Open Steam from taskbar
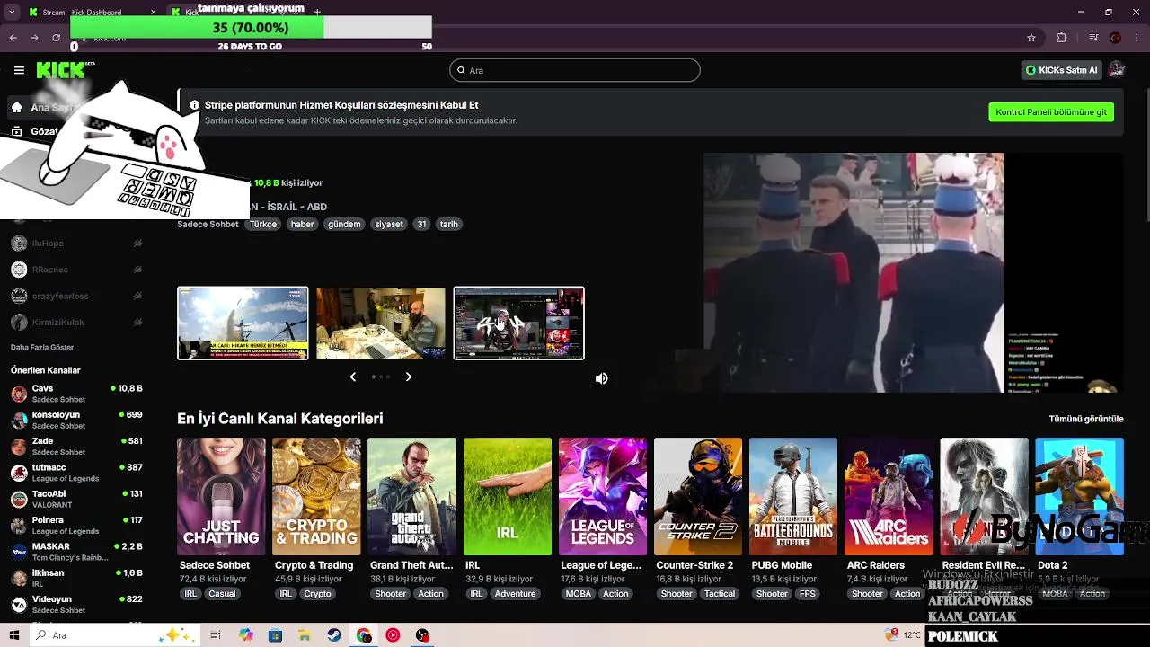The height and width of the screenshot is (647, 1150). [x=333, y=635]
